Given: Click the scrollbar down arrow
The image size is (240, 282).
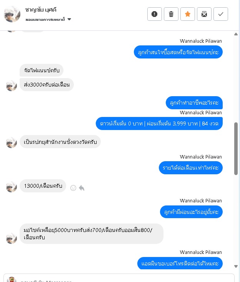Looking at the screenshot, I should point(236,266).
